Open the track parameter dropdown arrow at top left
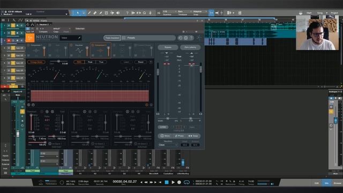The width and height of the screenshot is (343, 193). click(66, 14)
